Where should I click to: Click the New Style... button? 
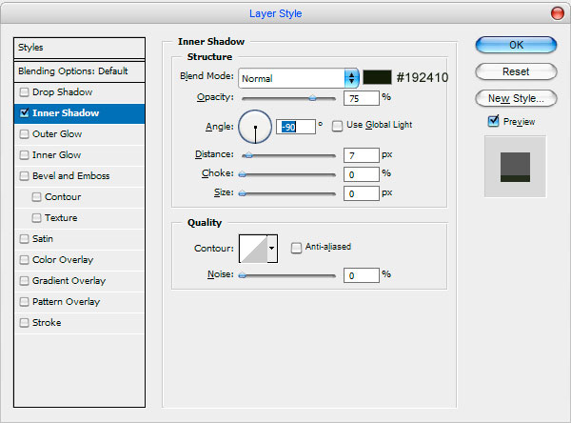[x=516, y=98]
